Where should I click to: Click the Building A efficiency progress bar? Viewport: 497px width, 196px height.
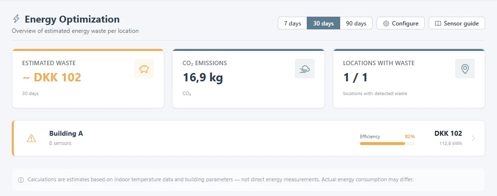pos(387,144)
